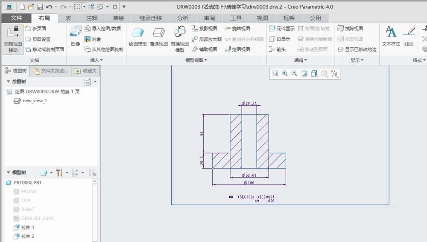Click Erase View (拭除视图)
This screenshot has height=242, width=427.
pos(350,29)
